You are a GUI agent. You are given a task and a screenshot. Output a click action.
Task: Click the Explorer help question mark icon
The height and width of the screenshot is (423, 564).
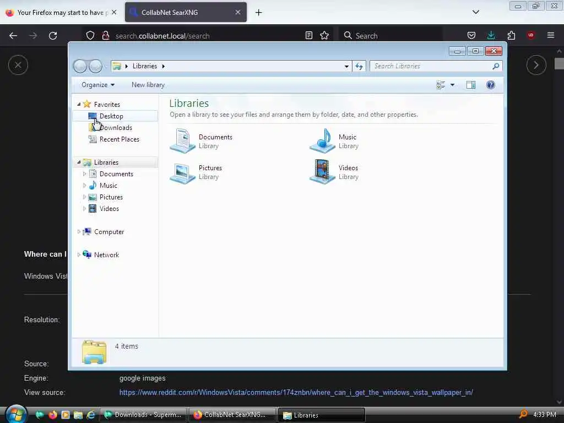tap(490, 85)
